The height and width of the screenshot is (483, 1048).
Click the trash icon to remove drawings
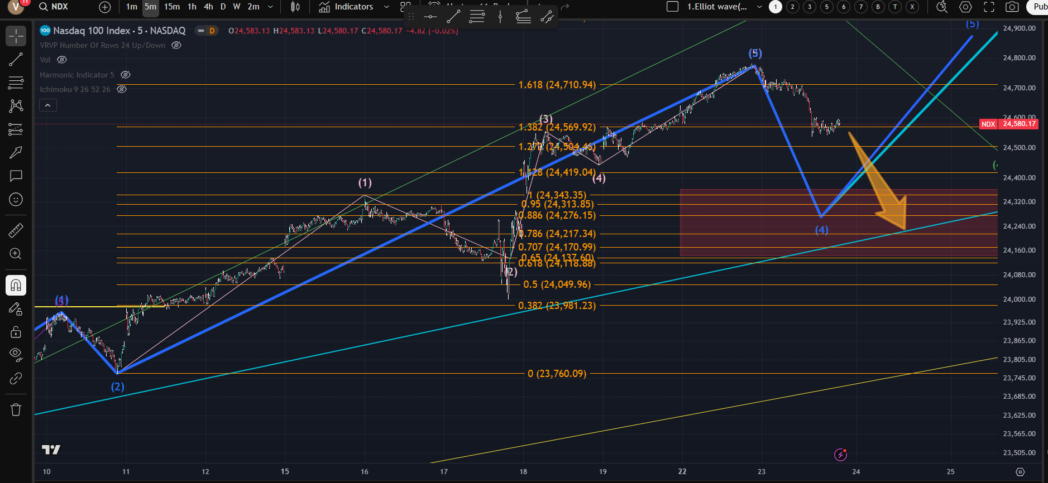click(16, 410)
